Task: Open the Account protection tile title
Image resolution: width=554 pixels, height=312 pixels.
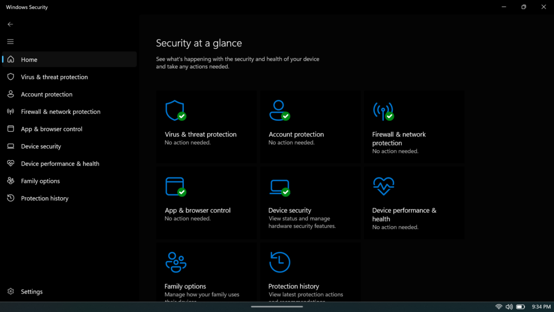Action: pos(296,134)
